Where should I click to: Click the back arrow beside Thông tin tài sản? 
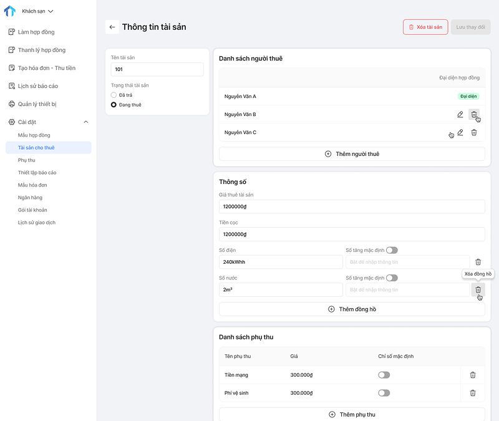[112, 27]
